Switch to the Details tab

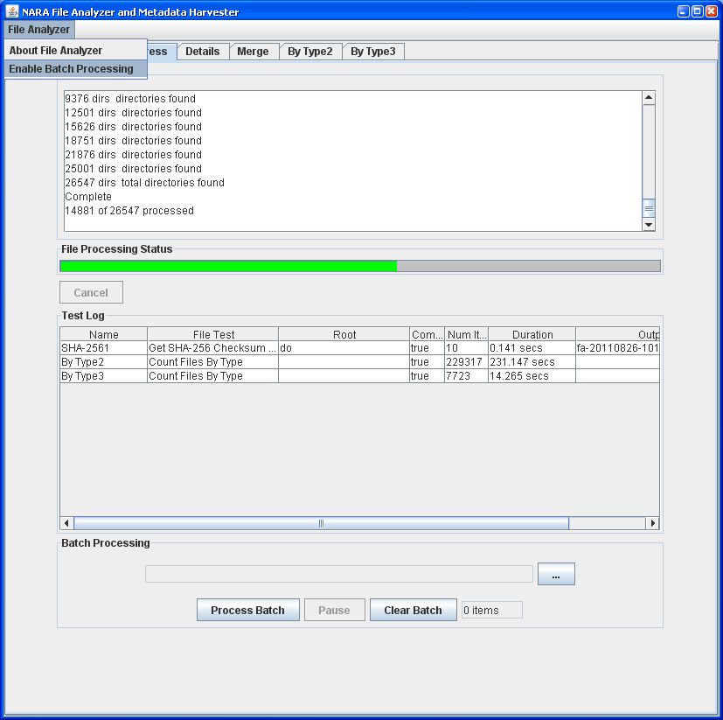(x=203, y=51)
